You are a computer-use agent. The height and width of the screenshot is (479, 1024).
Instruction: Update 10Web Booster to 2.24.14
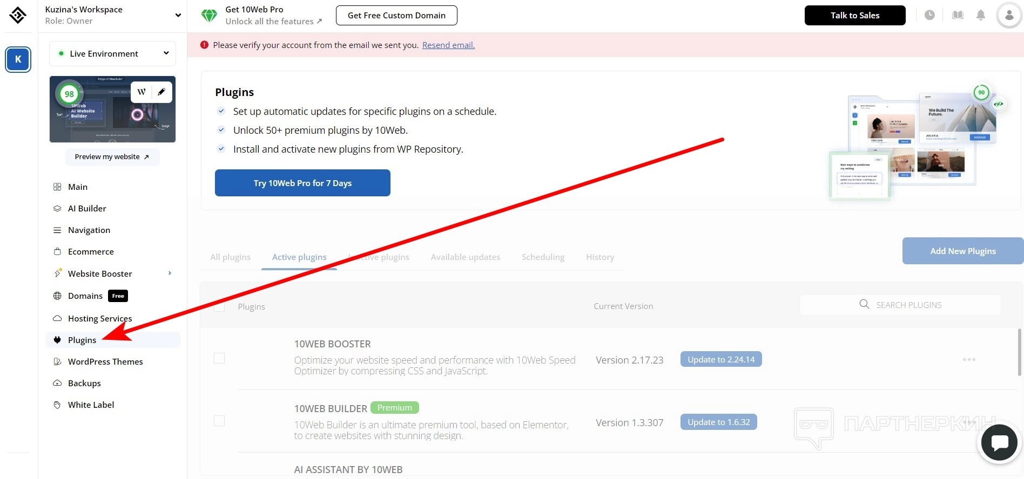pyautogui.click(x=721, y=359)
